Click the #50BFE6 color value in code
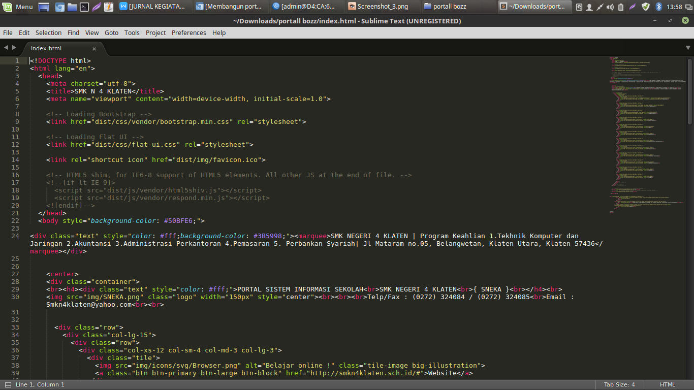 pyautogui.click(x=178, y=221)
